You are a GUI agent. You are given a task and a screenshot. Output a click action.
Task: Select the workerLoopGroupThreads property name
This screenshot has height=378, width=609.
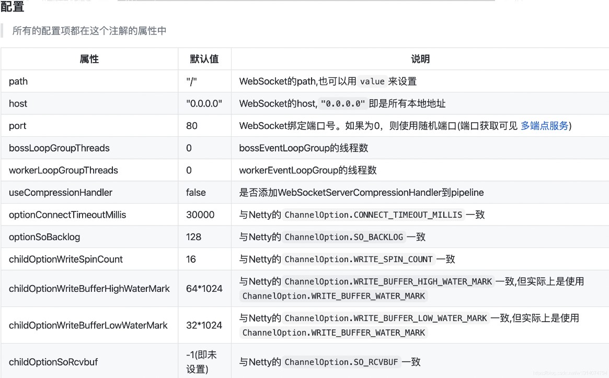(x=63, y=170)
